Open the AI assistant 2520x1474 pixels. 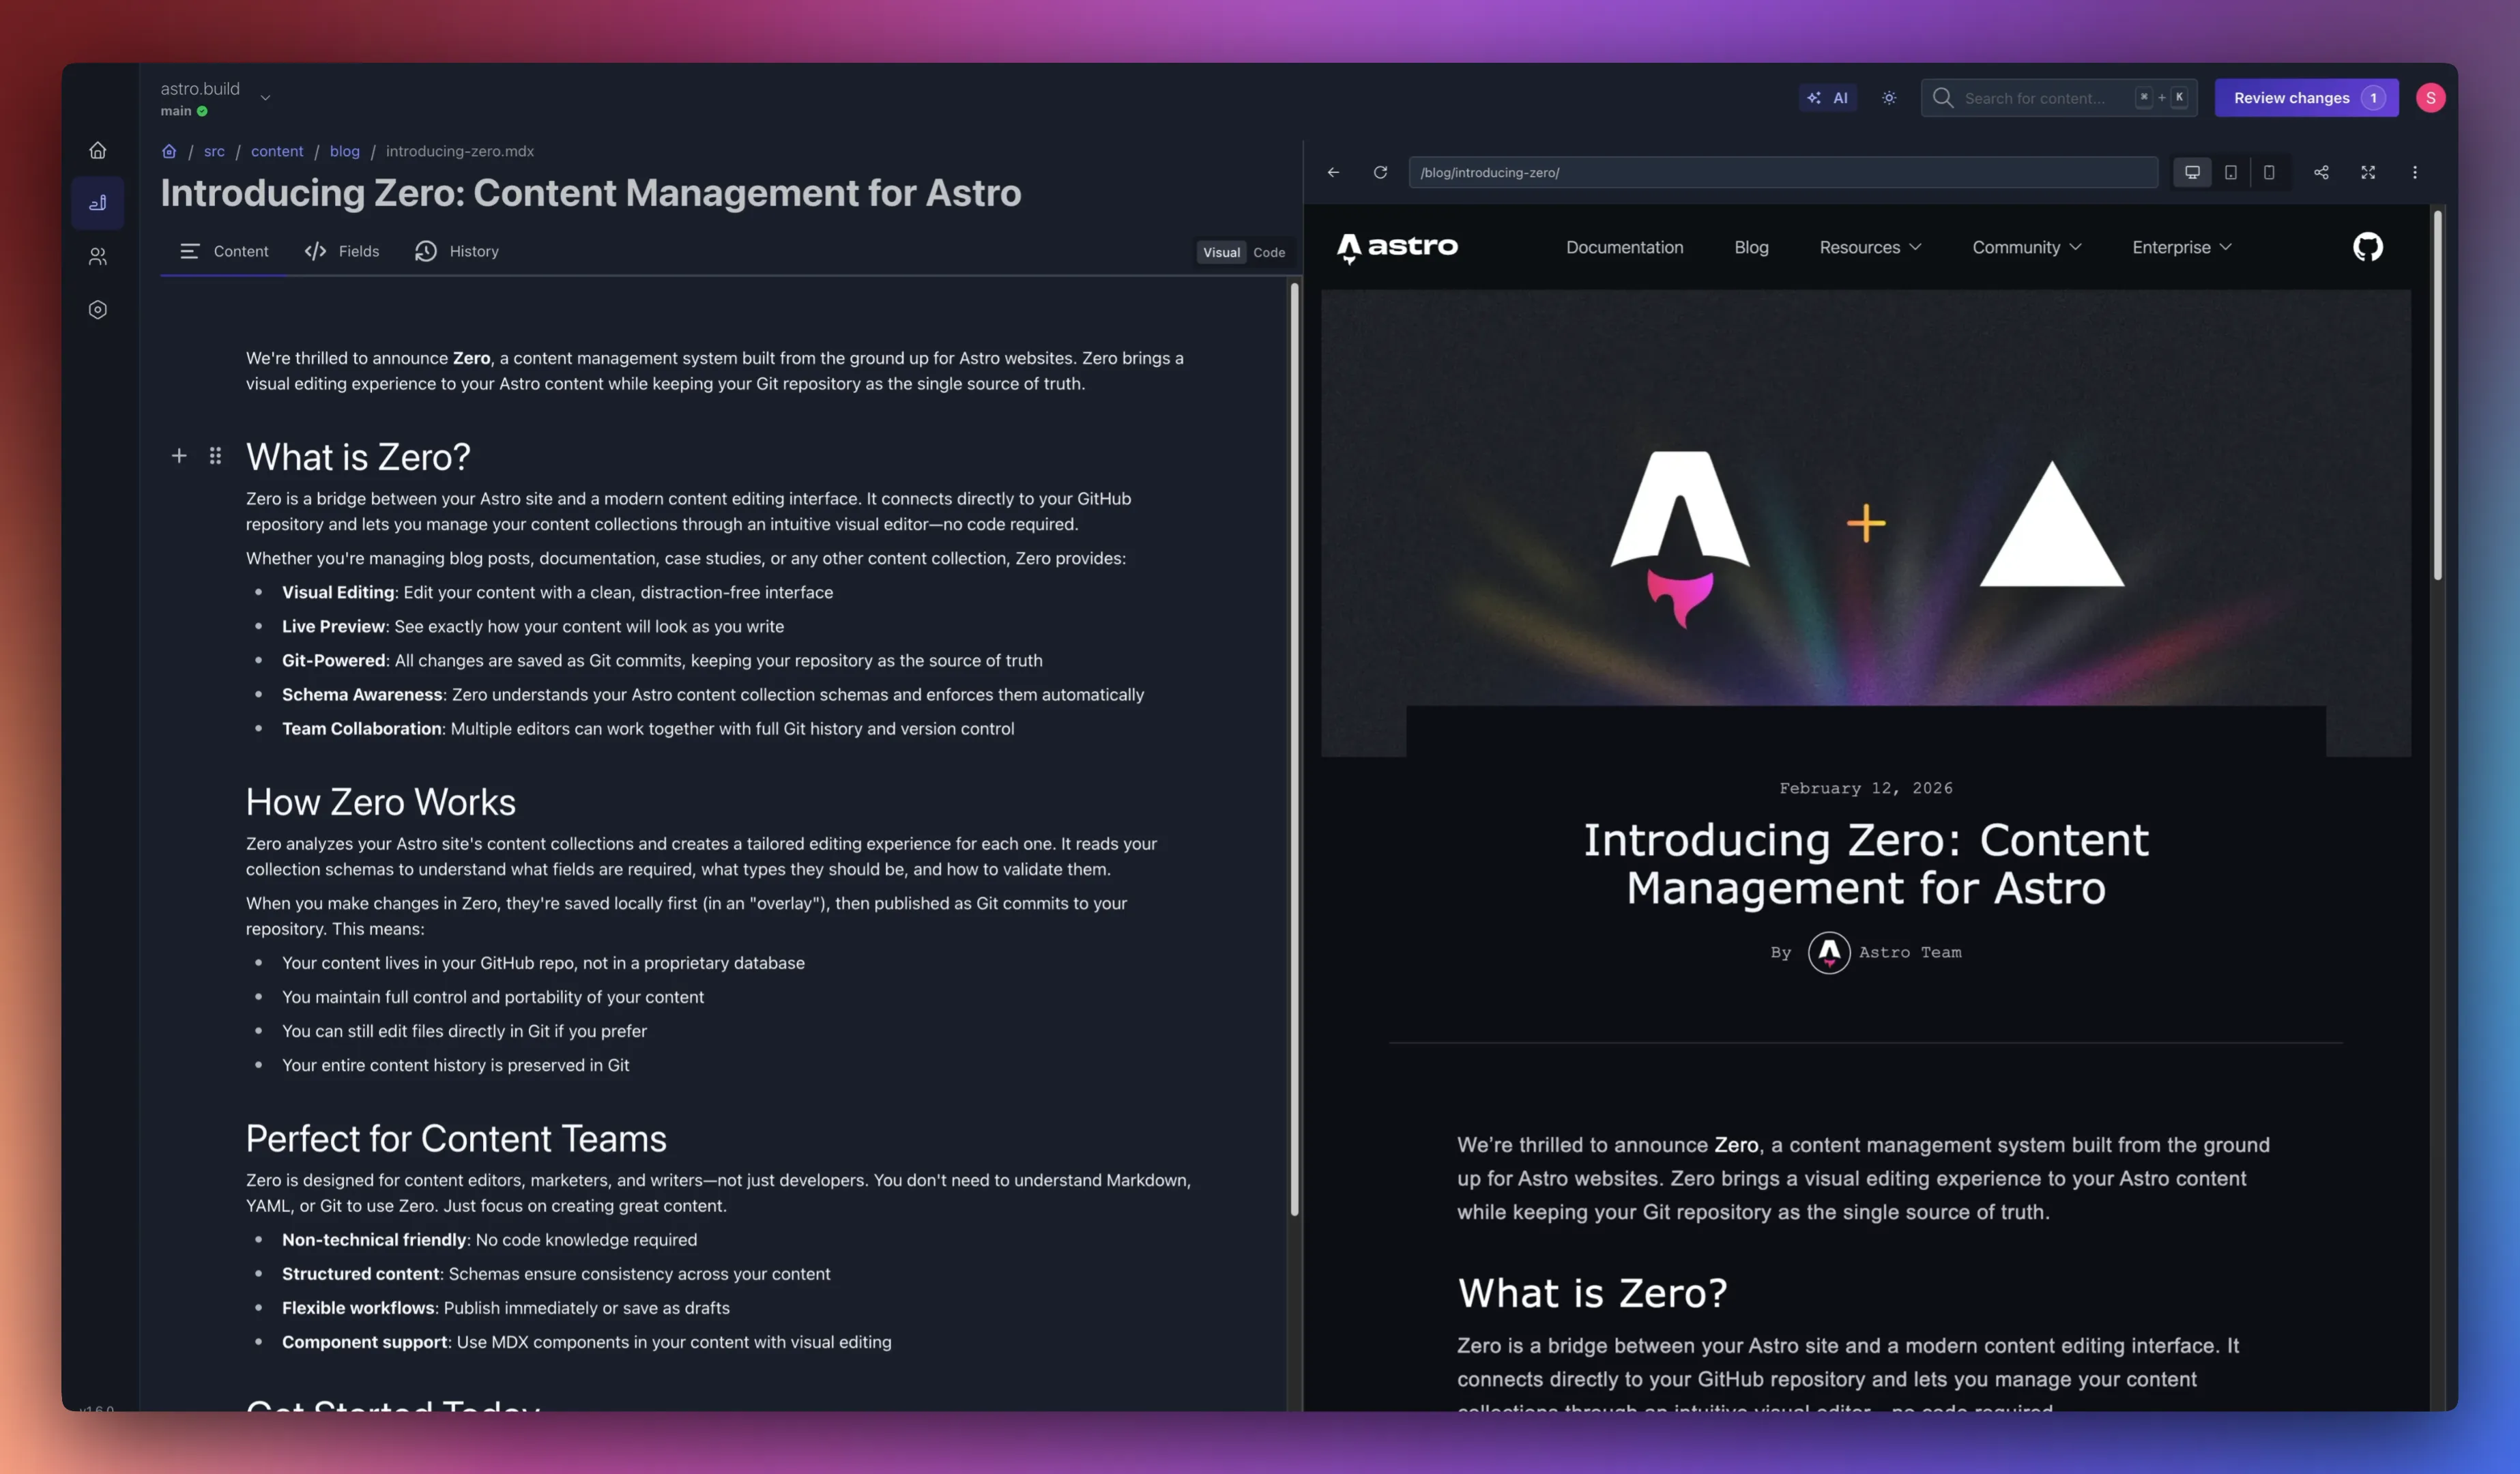(x=1828, y=97)
